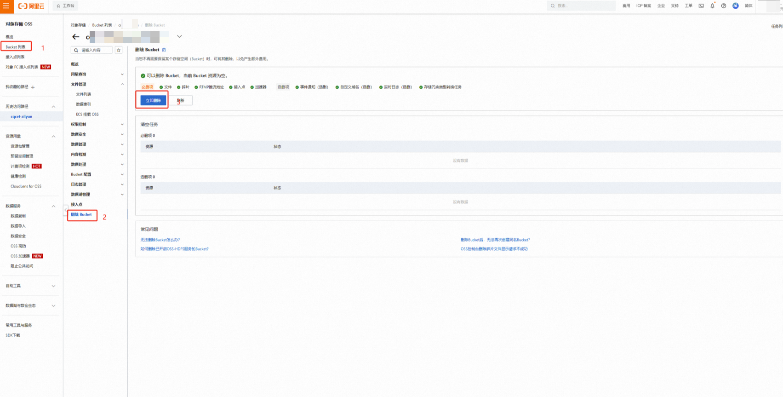Open the 工单 top menu
The image size is (783, 397).
click(x=688, y=6)
